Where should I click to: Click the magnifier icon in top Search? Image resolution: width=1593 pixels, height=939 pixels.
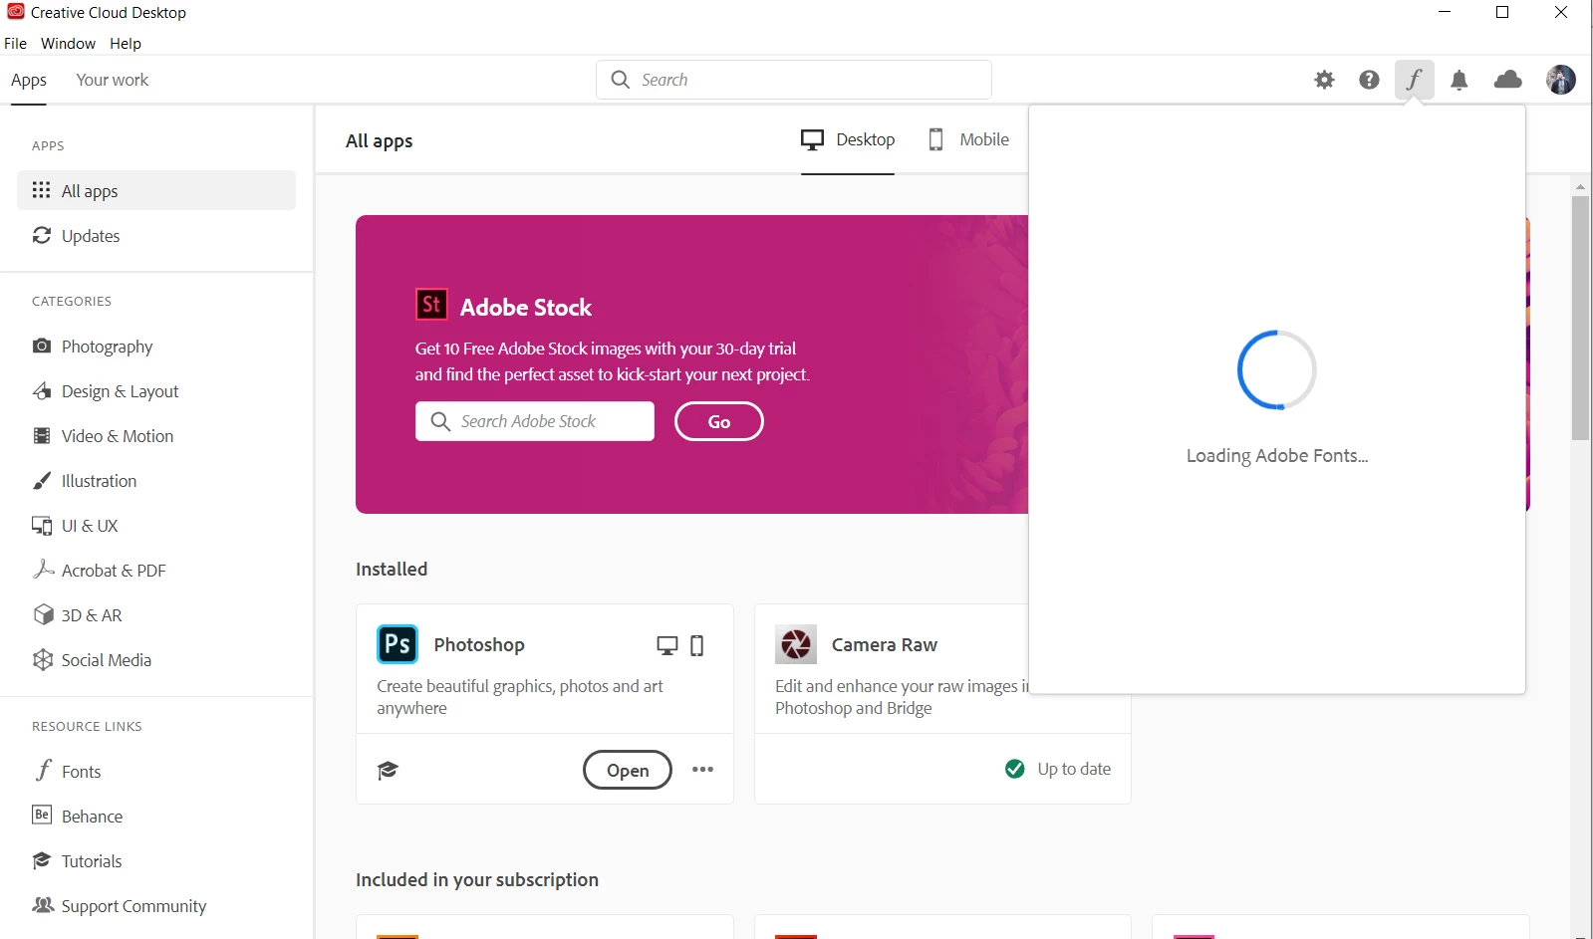click(620, 80)
